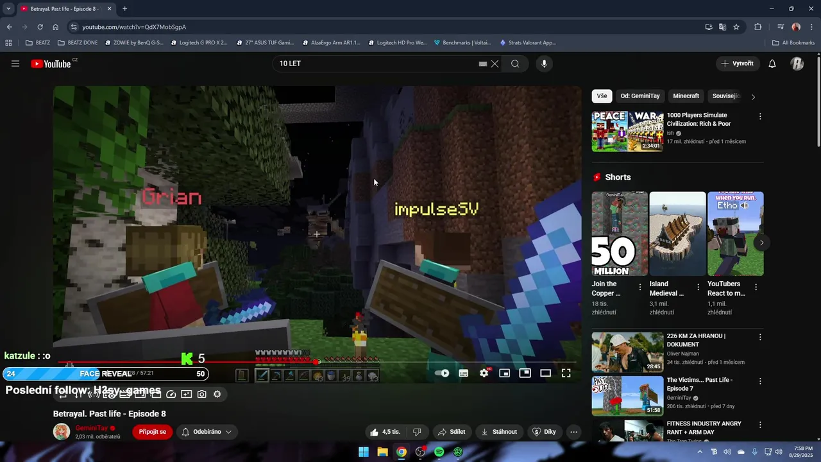821x462 pixels.
Task: Select the Od: GeminiTay filter chip
Action: coord(640,96)
